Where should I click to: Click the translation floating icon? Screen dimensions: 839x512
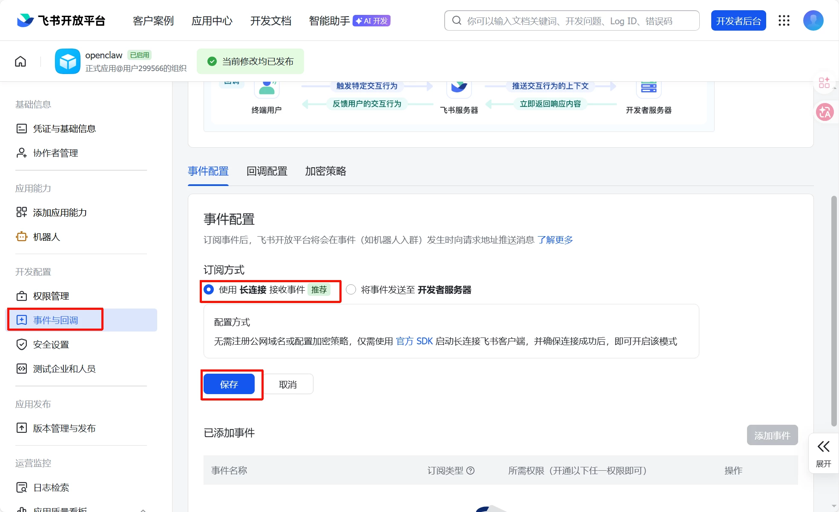pos(825,112)
